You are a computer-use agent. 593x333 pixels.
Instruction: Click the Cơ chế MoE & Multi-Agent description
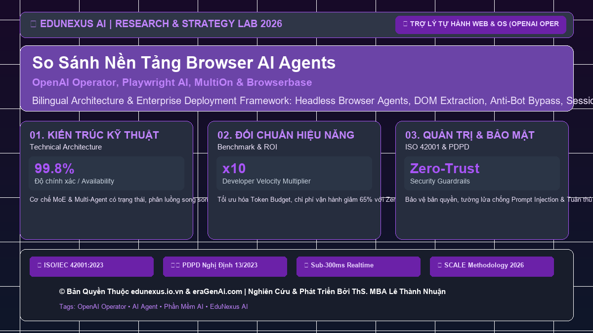[x=119, y=199]
